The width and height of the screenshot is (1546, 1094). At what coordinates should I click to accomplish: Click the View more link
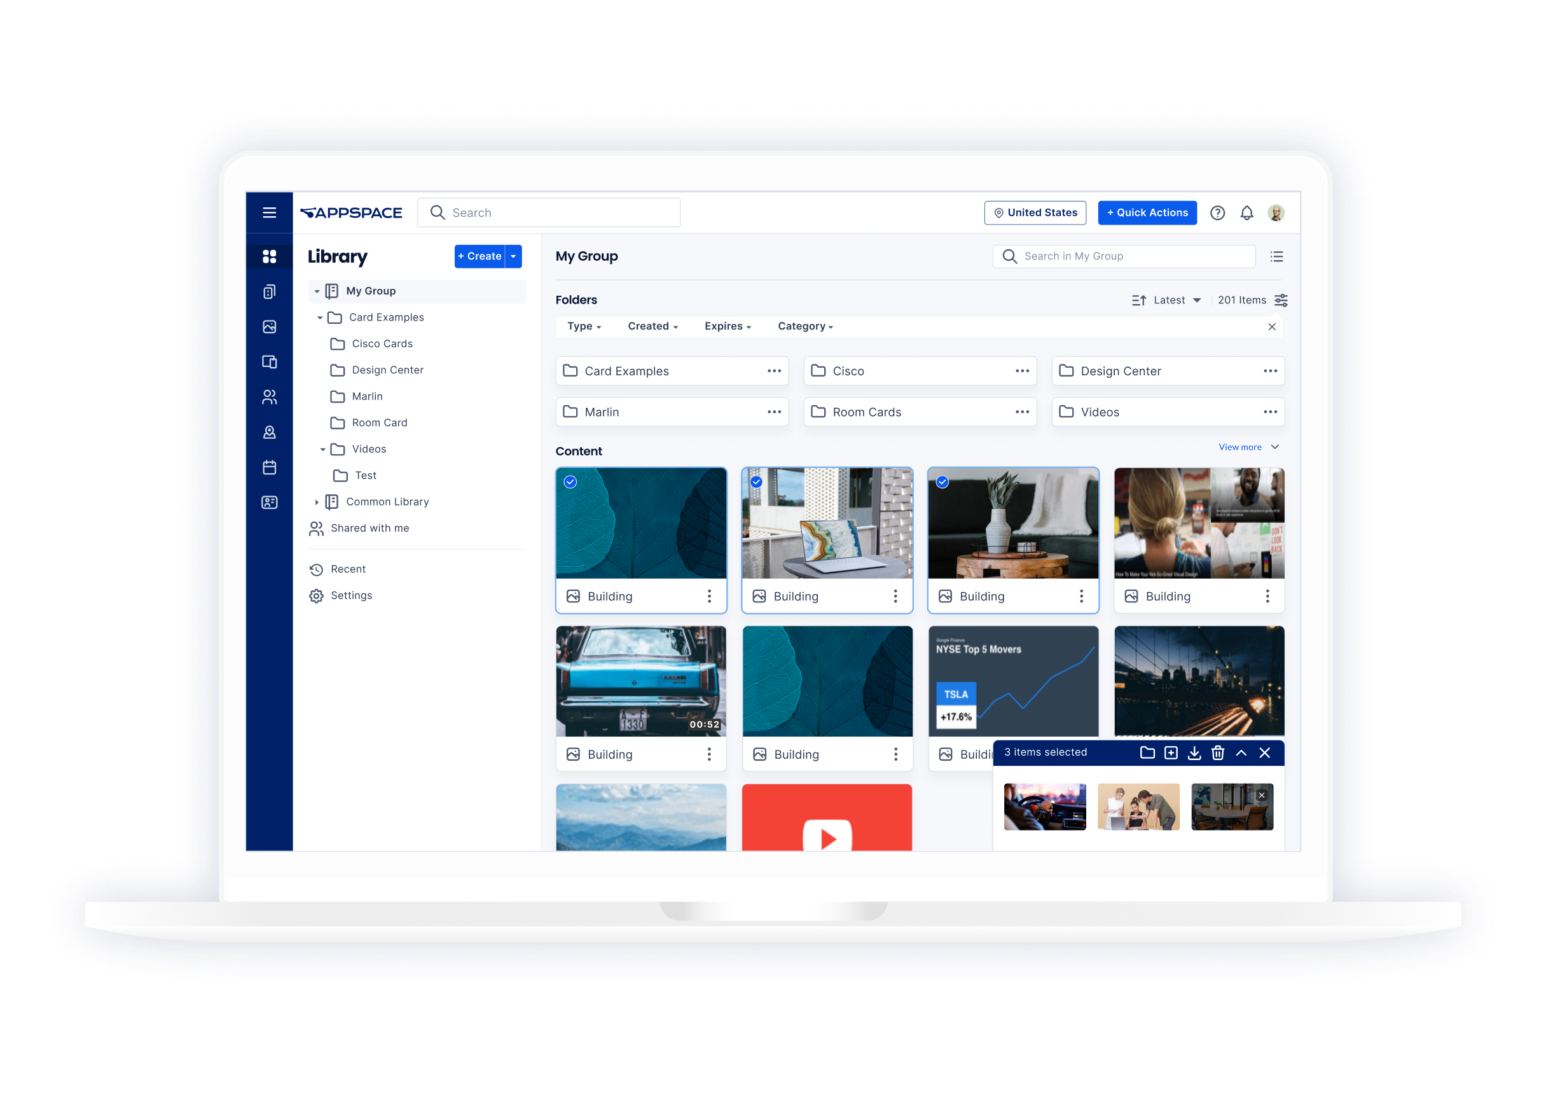point(1239,447)
